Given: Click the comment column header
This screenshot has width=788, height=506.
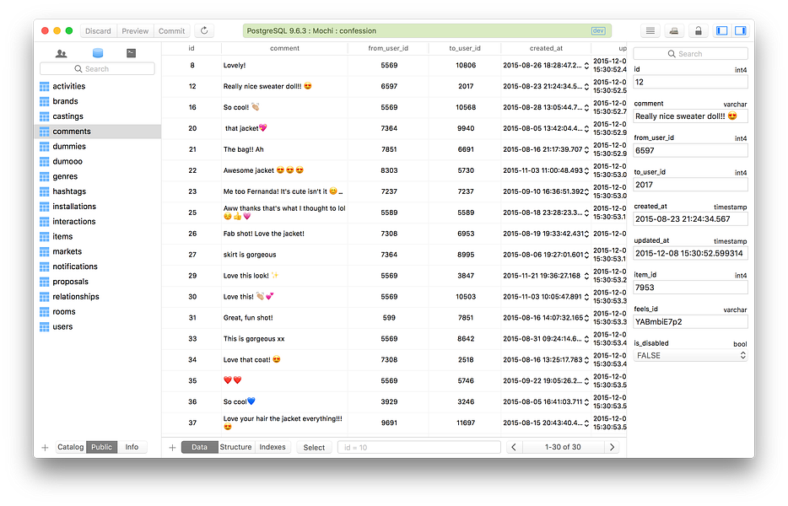Looking at the screenshot, I should (x=284, y=48).
